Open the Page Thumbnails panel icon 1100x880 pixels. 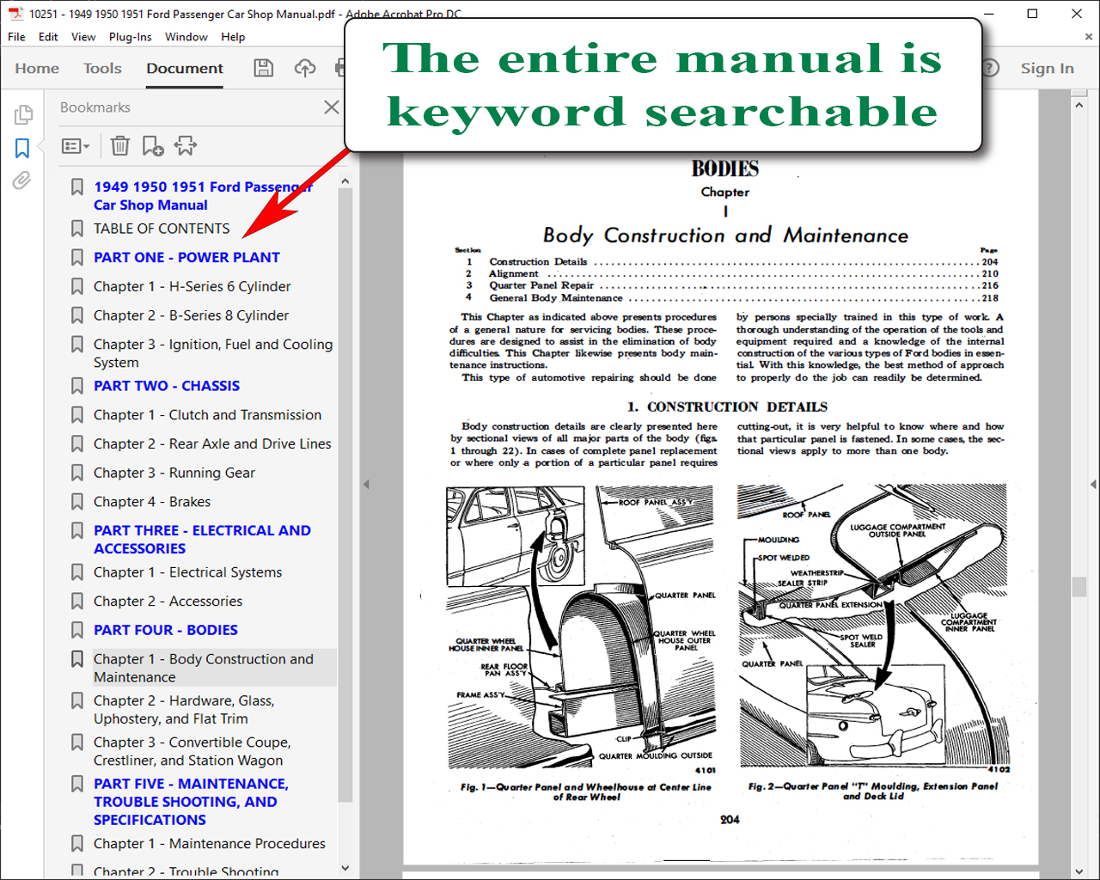[23, 114]
